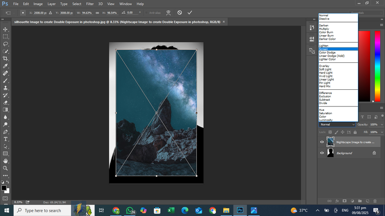Create new layer icon

click(368, 201)
